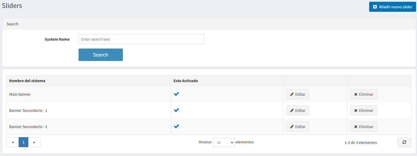Go to previous page arrow
Viewport: 417px width, 156px height.
tap(13, 142)
